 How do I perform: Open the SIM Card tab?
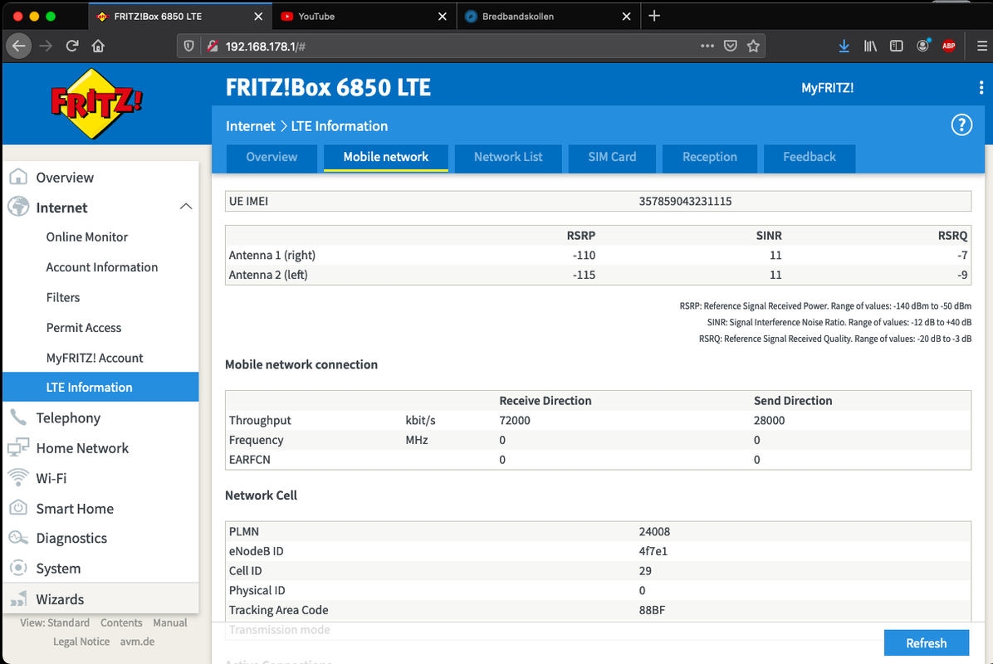(612, 158)
